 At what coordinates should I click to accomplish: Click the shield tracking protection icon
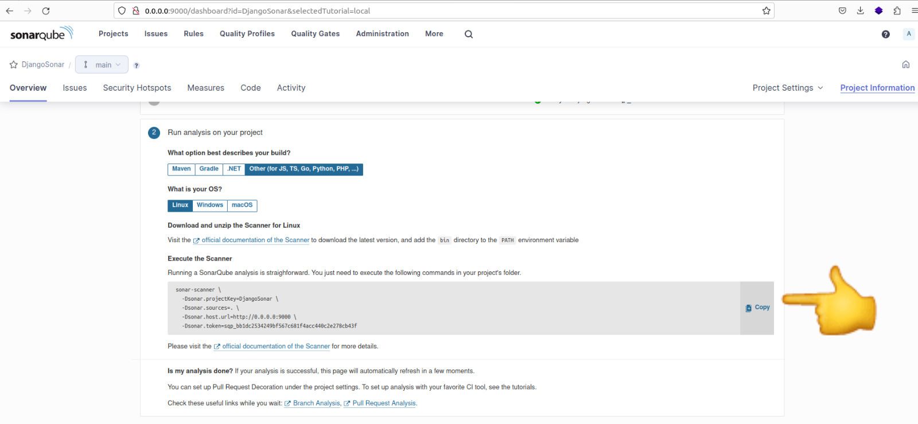(122, 11)
